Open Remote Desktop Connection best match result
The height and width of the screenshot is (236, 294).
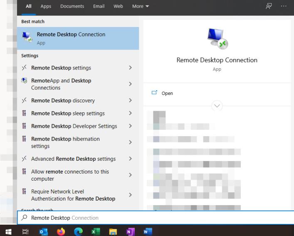(x=78, y=38)
